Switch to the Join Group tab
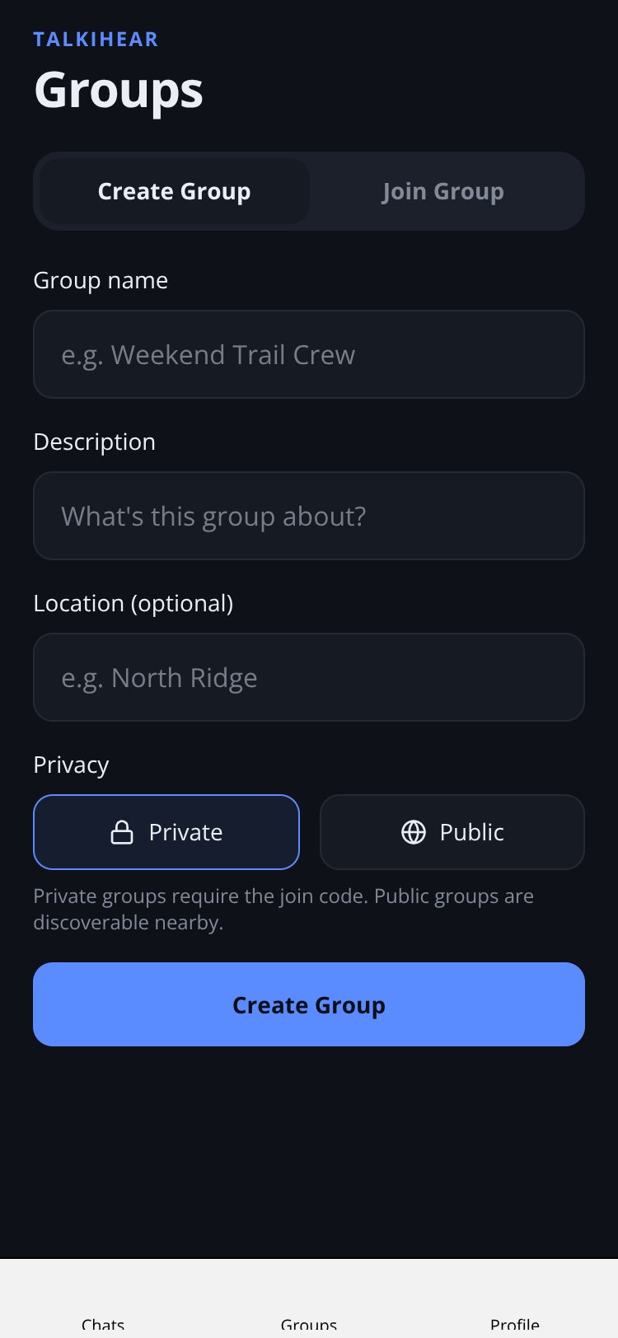The width and height of the screenshot is (618, 1338). click(443, 191)
